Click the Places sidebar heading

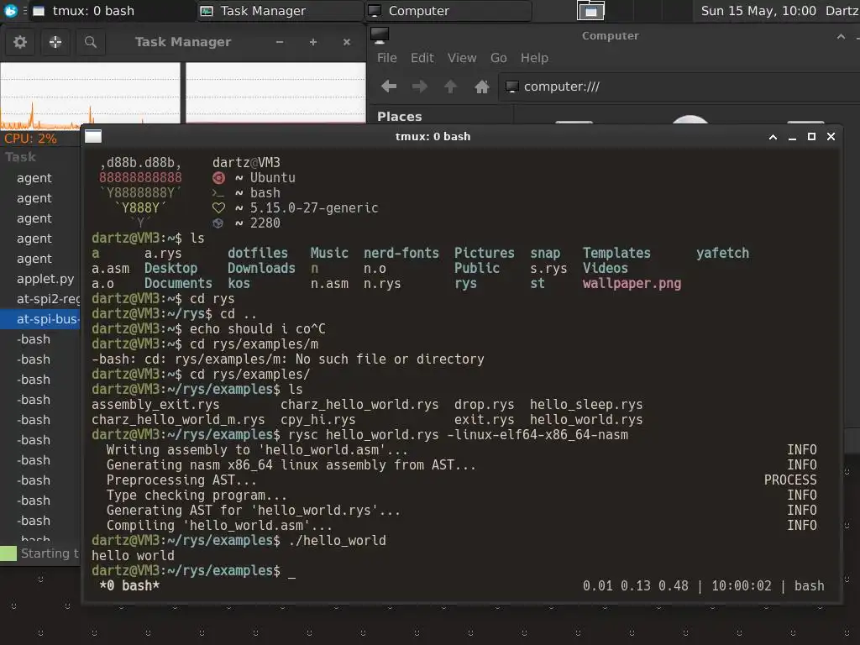click(399, 116)
